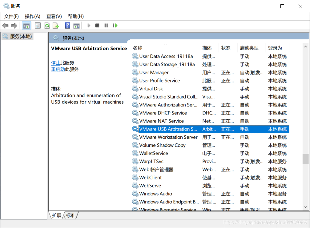Open the 文件(F) menu
The width and height of the screenshot is (310, 228).
(11, 16)
